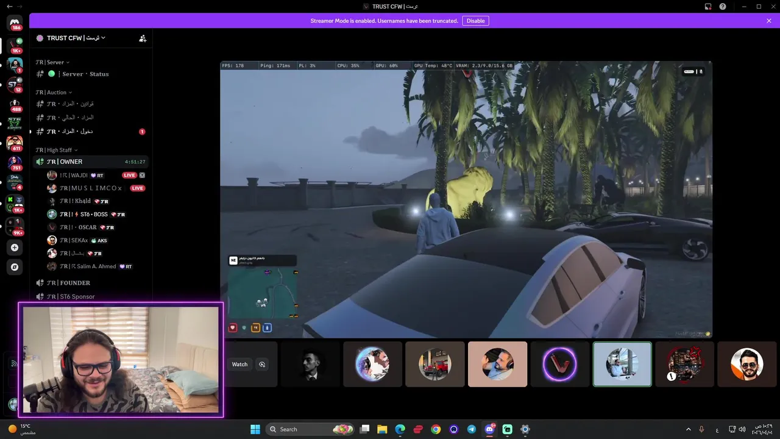Image resolution: width=780 pixels, height=439 pixels.
Task: Open Task View on taskbar
Action: pos(364,429)
